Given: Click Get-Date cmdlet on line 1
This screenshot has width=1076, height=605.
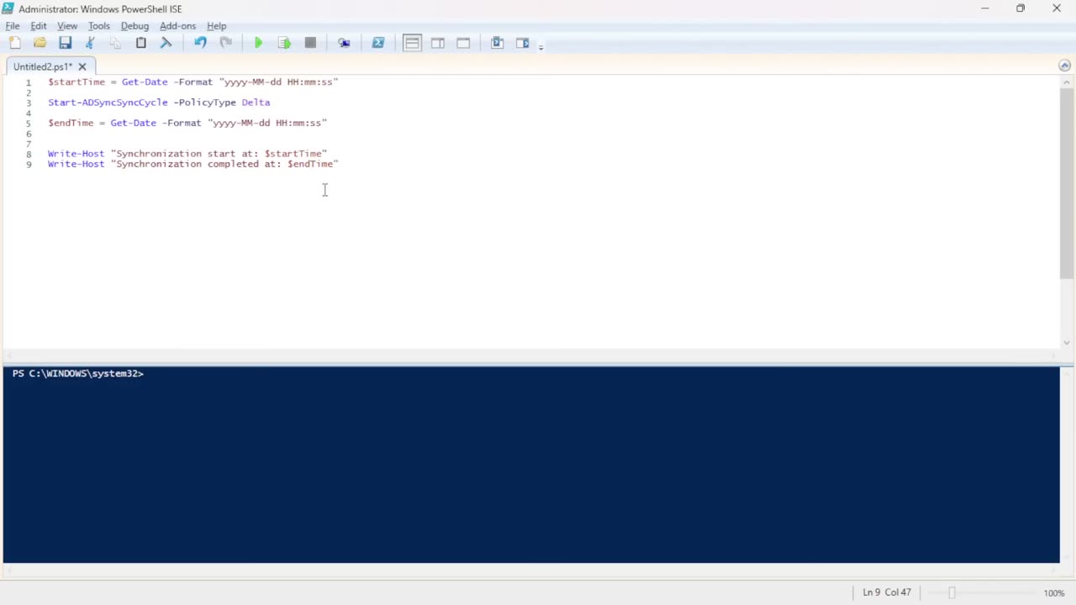Looking at the screenshot, I should pos(145,82).
